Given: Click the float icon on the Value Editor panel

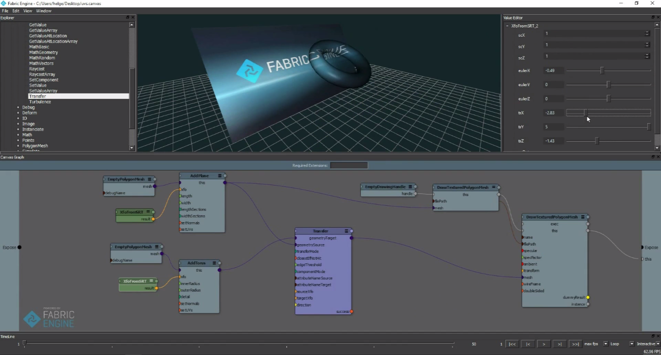Looking at the screenshot, I should point(652,17).
